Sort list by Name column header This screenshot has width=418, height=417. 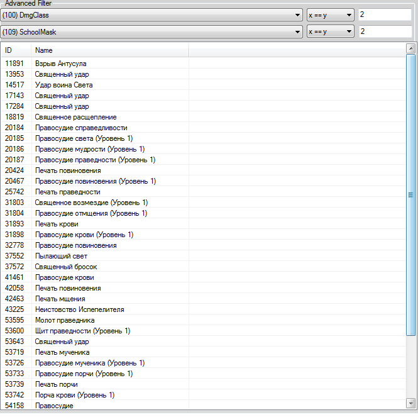109,50
